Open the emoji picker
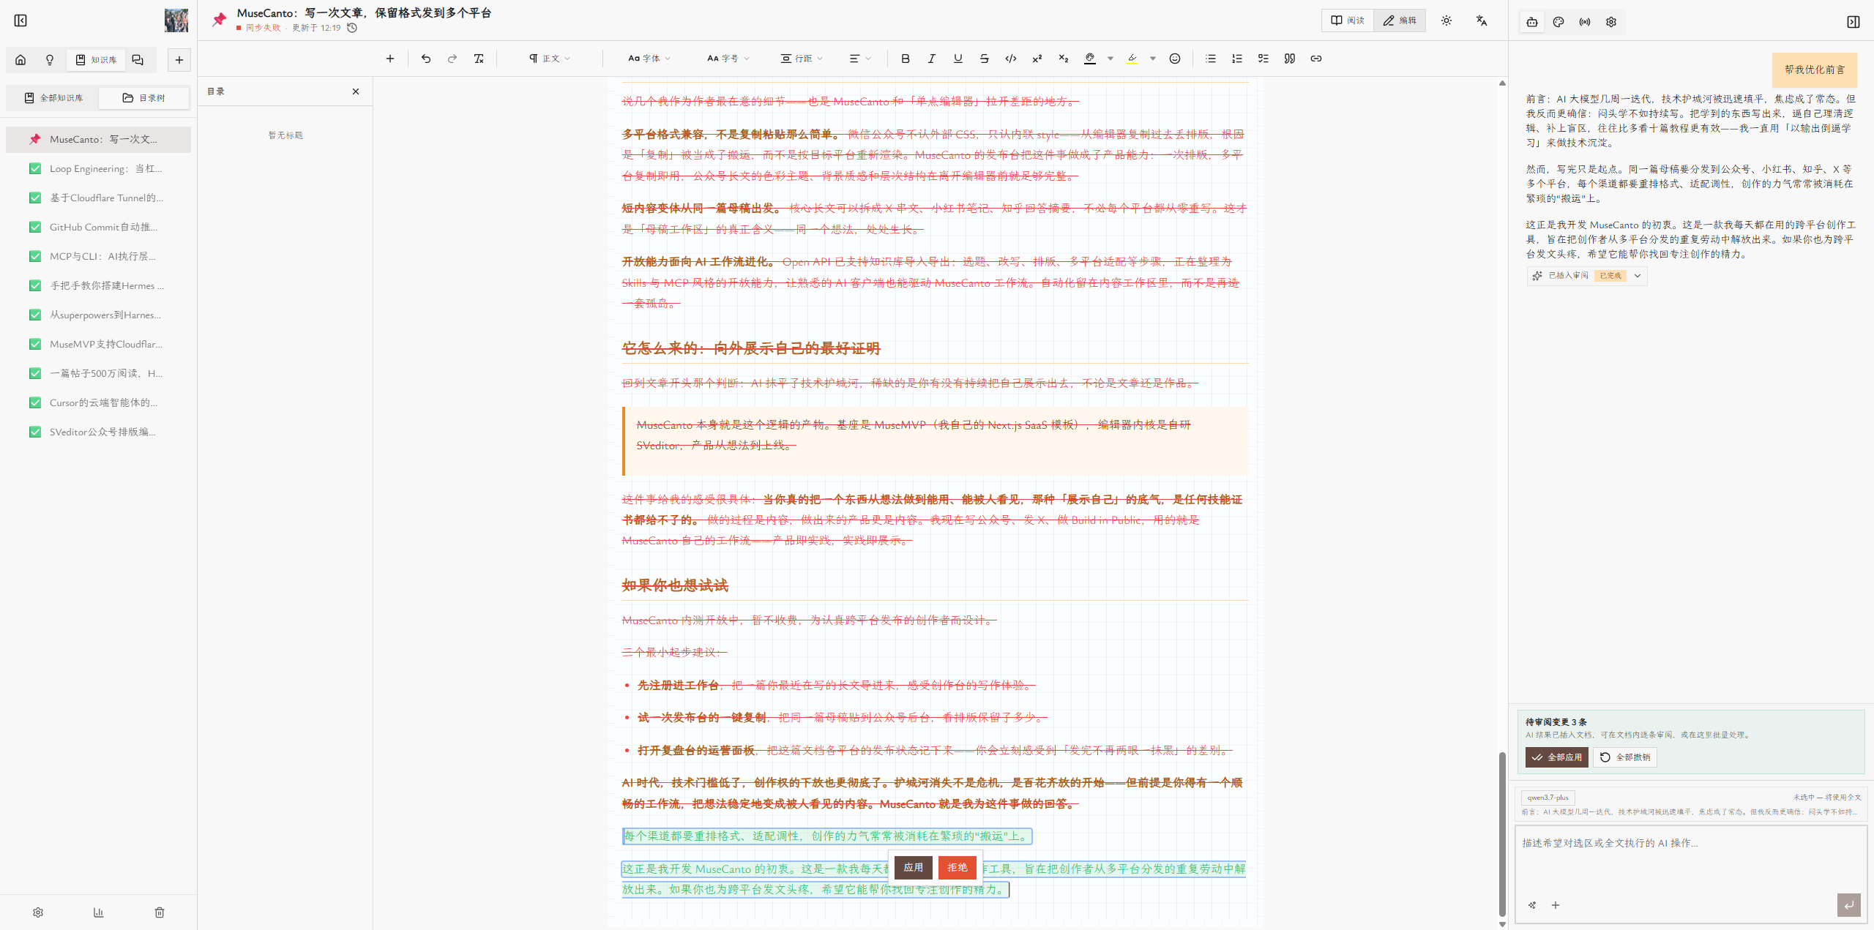The image size is (1874, 930). 1175,59
